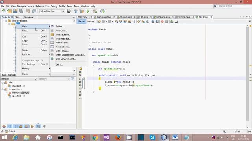Click the Comment icon in editor toolbar
252x141 pixels.
coord(172,22)
